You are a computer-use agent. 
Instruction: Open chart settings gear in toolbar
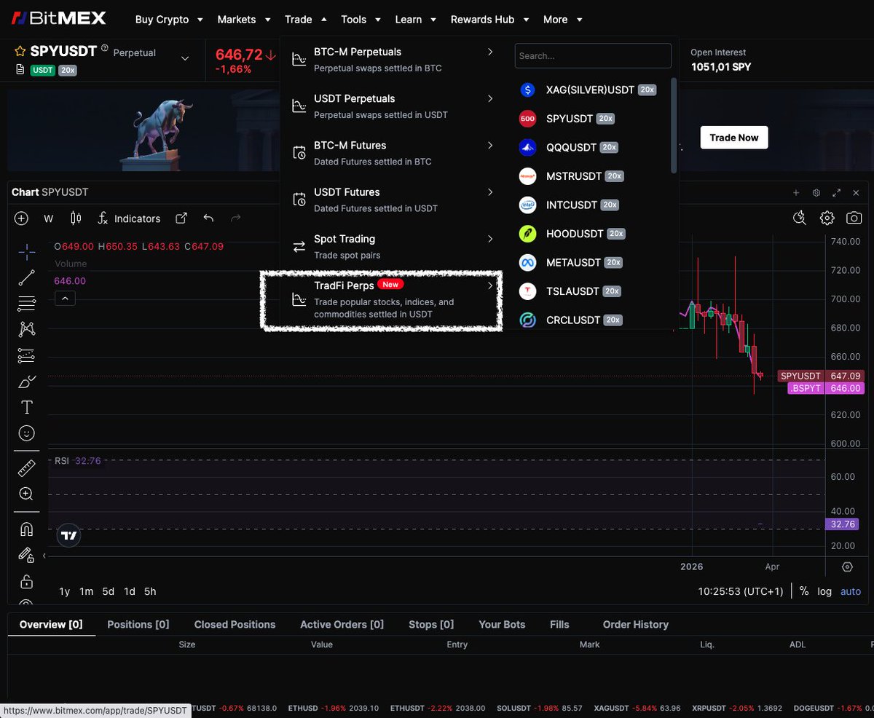pos(827,218)
